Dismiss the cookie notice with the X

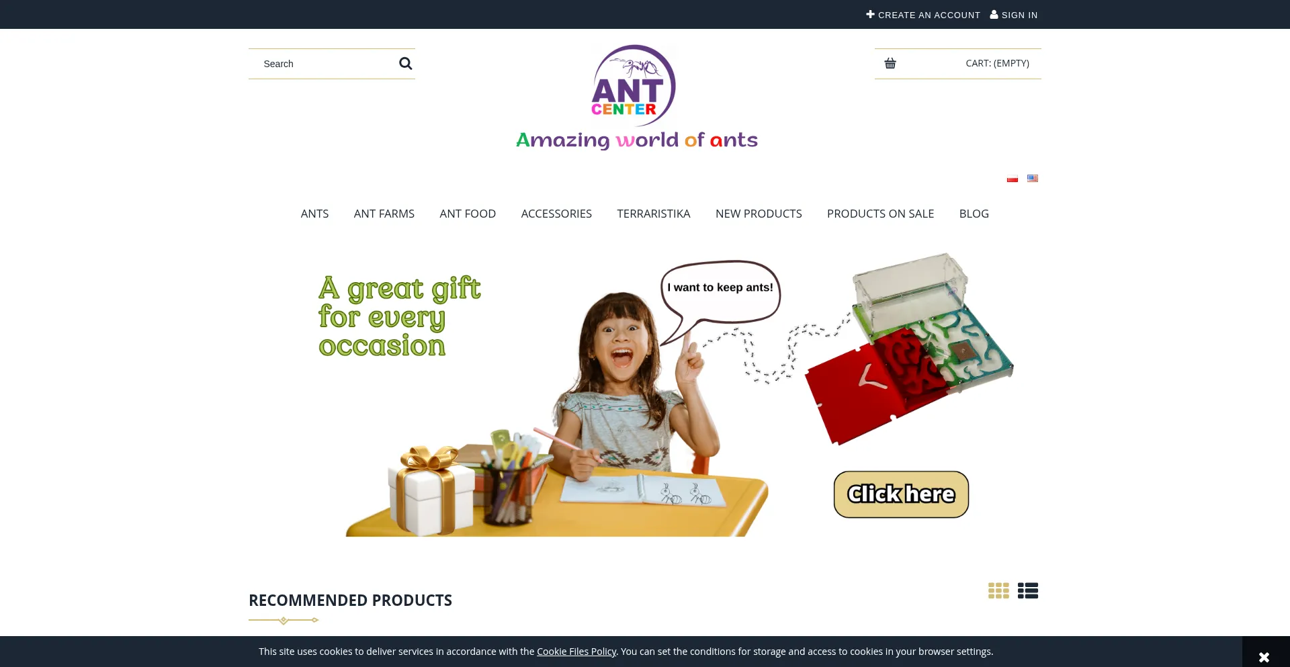(x=1264, y=657)
